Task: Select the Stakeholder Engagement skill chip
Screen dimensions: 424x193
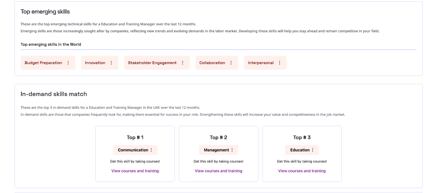Action: pos(152,63)
